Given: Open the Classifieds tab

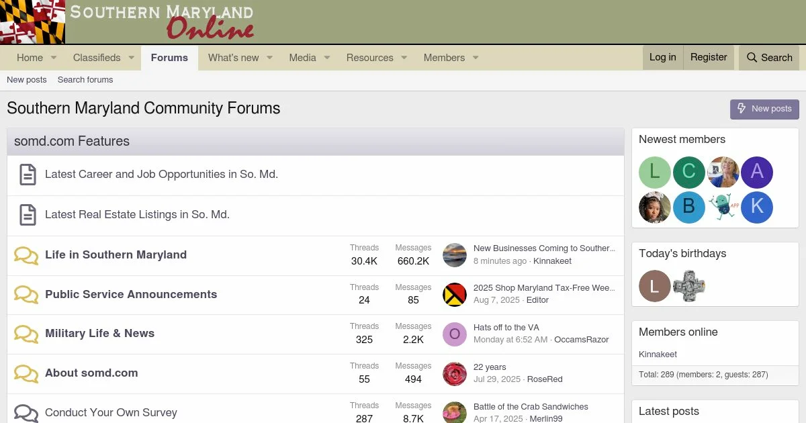Looking at the screenshot, I should click(97, 58).
